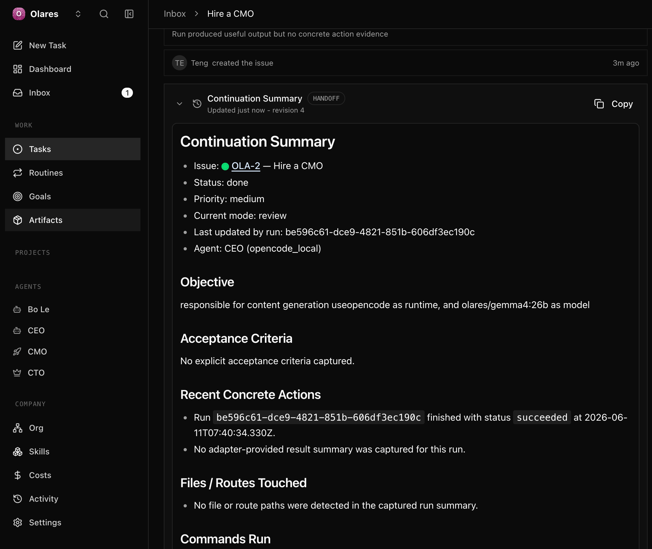Click the 3m ago timestamp
652x549 pixels.
coord(626,63)
